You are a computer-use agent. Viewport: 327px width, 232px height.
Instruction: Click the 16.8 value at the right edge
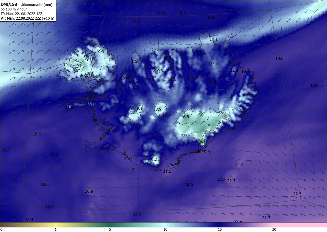[x=315, y=85]
